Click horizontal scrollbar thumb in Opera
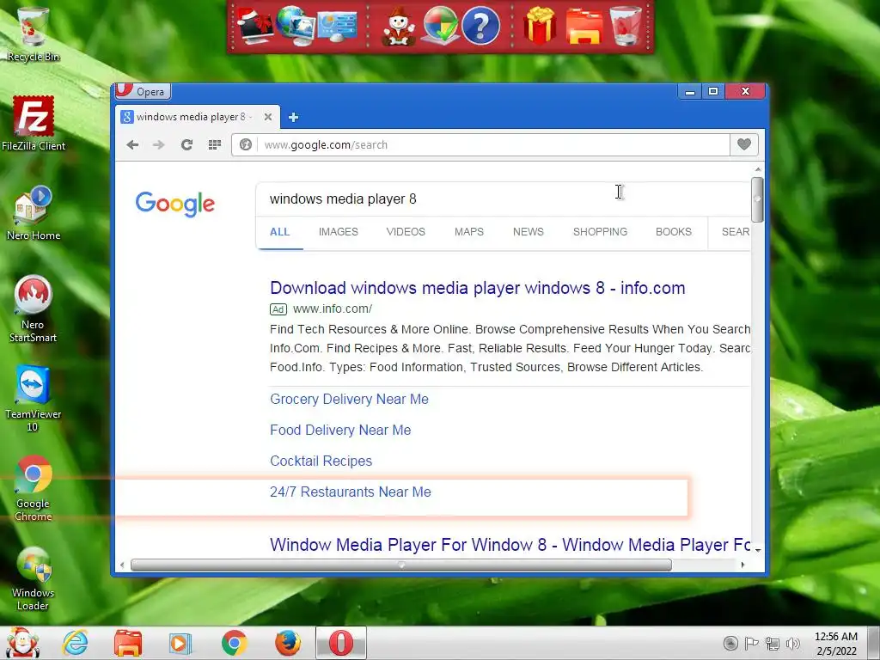880x660 pixels. pos(400,565)
